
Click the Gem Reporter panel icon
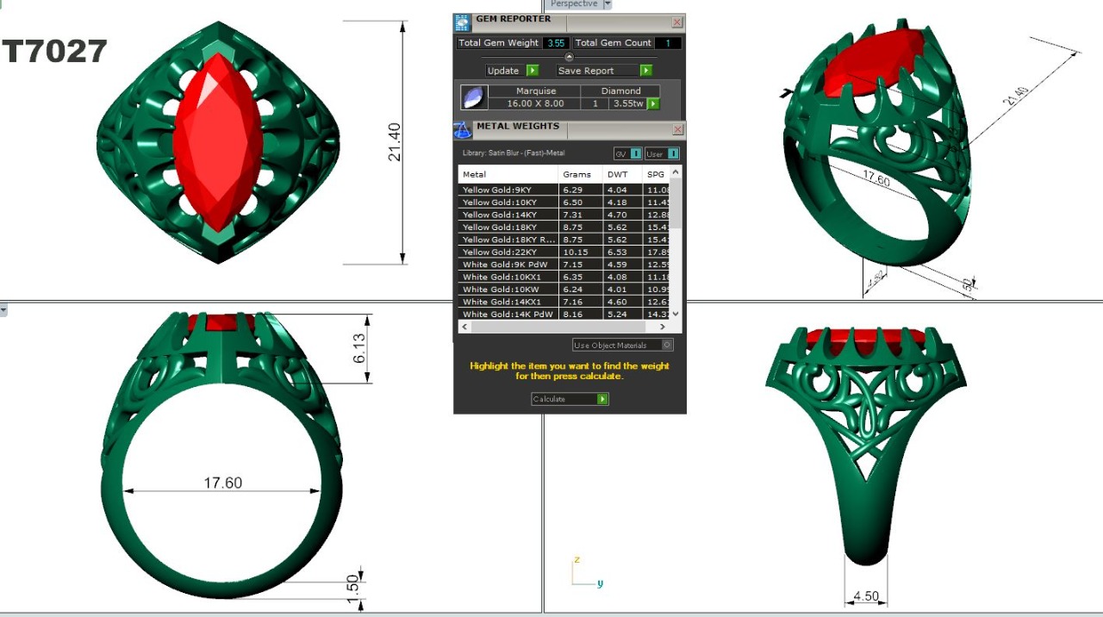463,23
